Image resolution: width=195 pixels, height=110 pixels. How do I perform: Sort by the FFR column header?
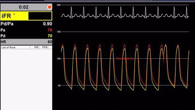click(44, 47)
